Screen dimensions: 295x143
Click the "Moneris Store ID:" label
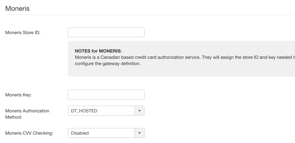[23, 32]
